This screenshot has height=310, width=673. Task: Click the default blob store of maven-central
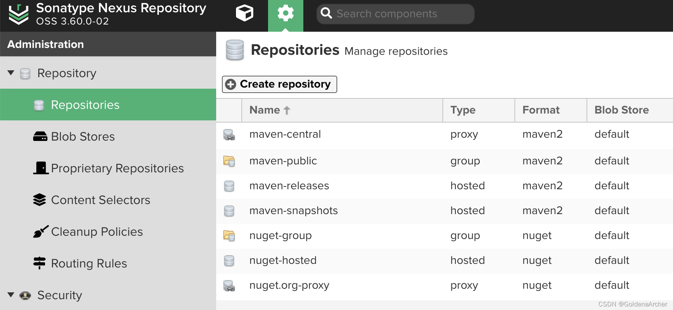612,134
